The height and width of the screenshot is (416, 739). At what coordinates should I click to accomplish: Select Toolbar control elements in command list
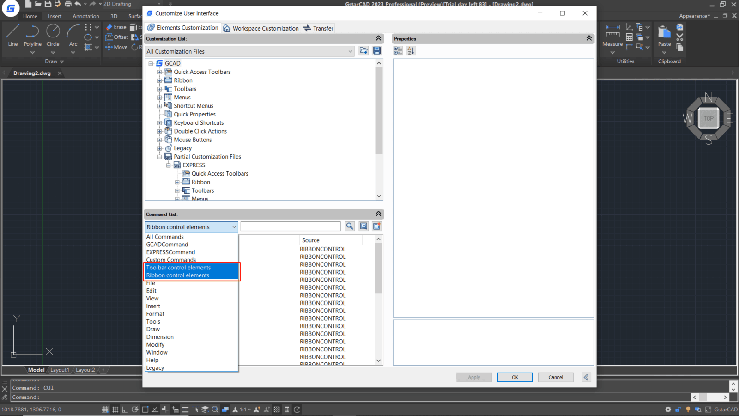(178, 267)
